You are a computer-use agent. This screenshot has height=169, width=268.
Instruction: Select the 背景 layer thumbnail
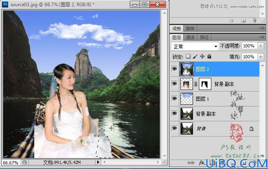point(187,128)
